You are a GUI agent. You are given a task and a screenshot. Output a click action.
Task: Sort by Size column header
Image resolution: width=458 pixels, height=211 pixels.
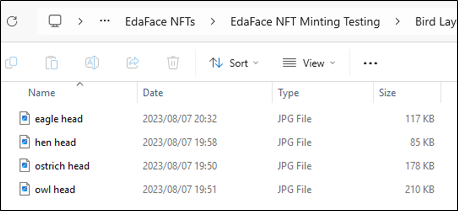click(x=387, y=93)
